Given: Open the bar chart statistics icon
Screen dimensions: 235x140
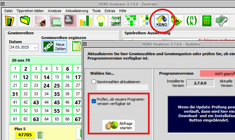Looking at the screenshot, I should [86, 21].
